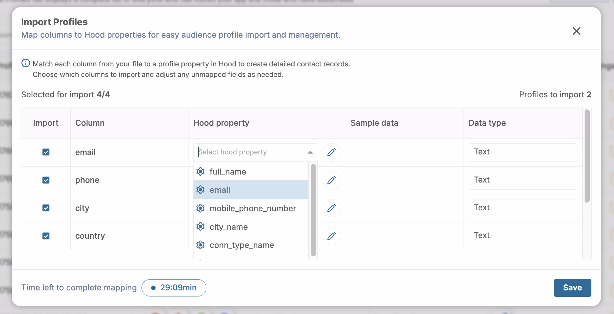This screenshot has width=614, height=314.
Task: Disable import for the country column
Action: click(46, 236)
